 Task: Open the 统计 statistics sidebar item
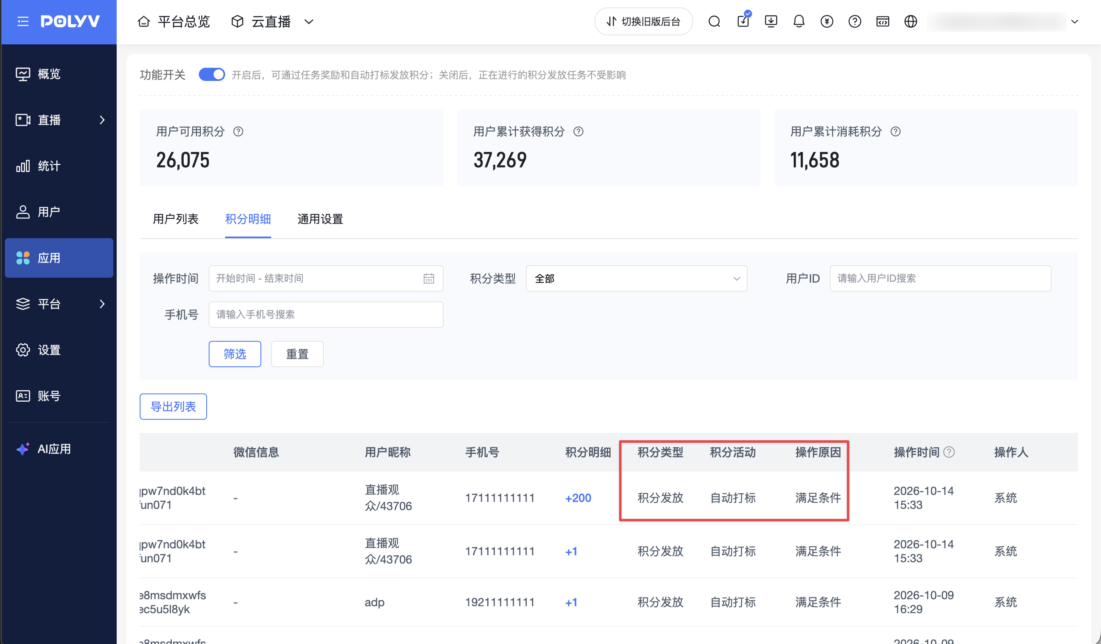(x=59, y=166)
